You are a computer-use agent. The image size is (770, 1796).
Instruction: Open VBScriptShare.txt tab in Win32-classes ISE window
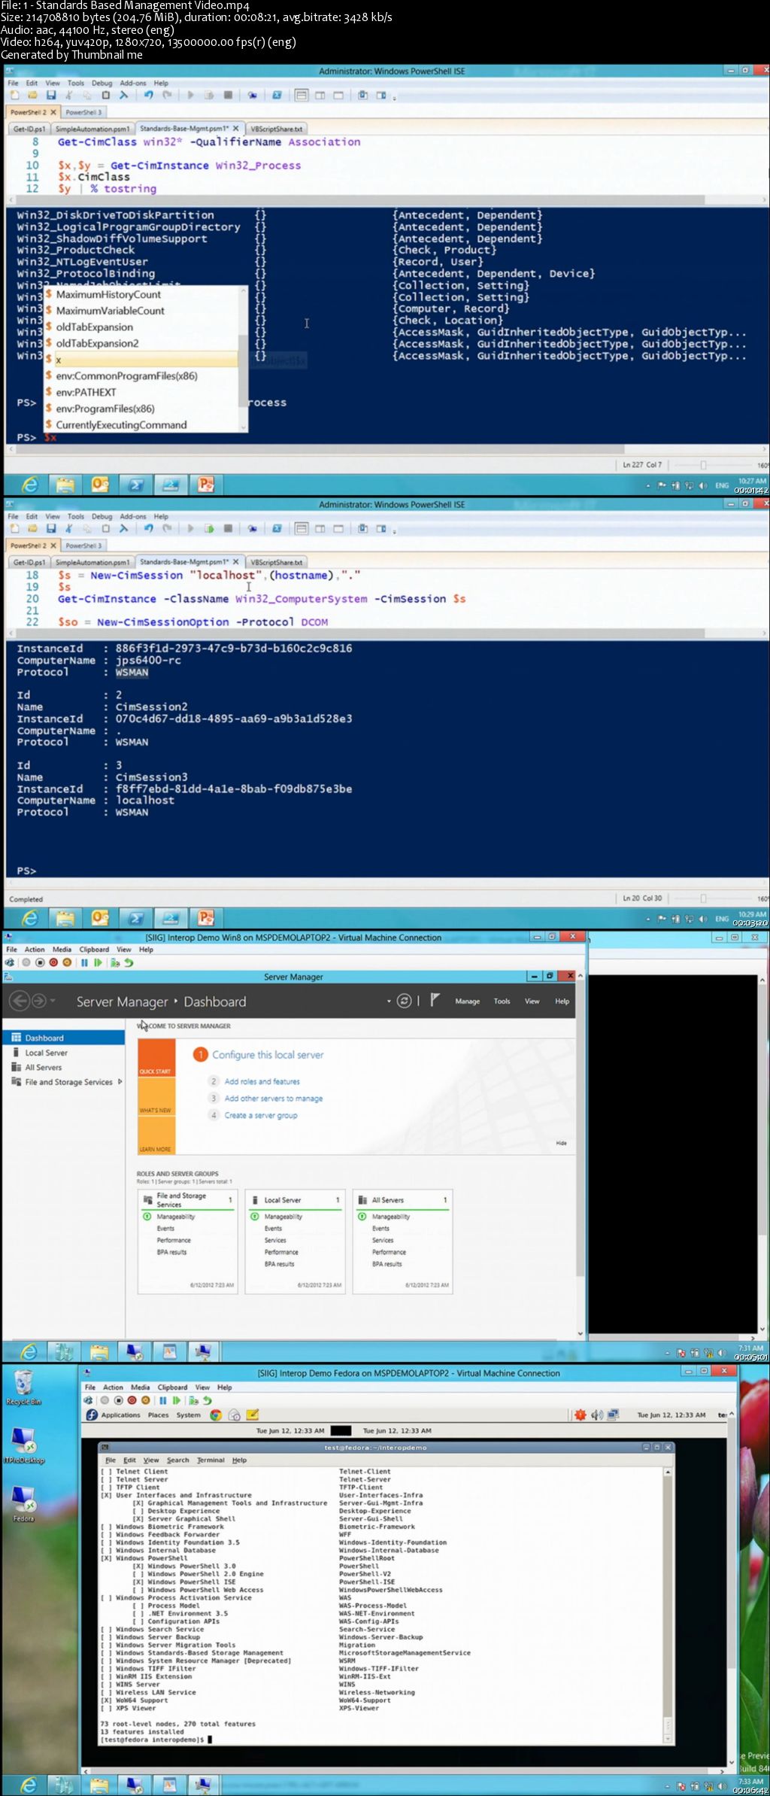[276, 129]
